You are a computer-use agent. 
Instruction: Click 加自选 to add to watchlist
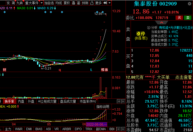click(49, 3)
